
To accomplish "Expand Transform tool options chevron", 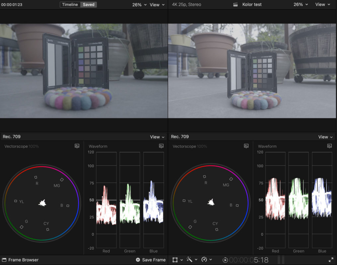I will coord(182,260).
